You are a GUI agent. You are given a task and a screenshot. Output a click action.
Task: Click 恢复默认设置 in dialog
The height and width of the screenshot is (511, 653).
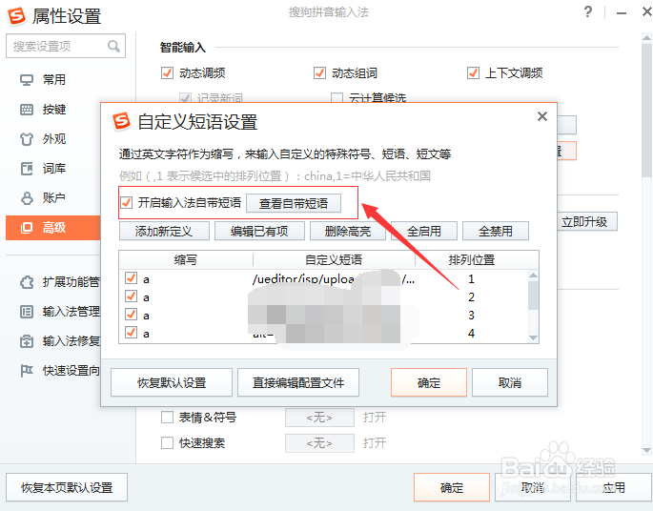coord(172,382)
